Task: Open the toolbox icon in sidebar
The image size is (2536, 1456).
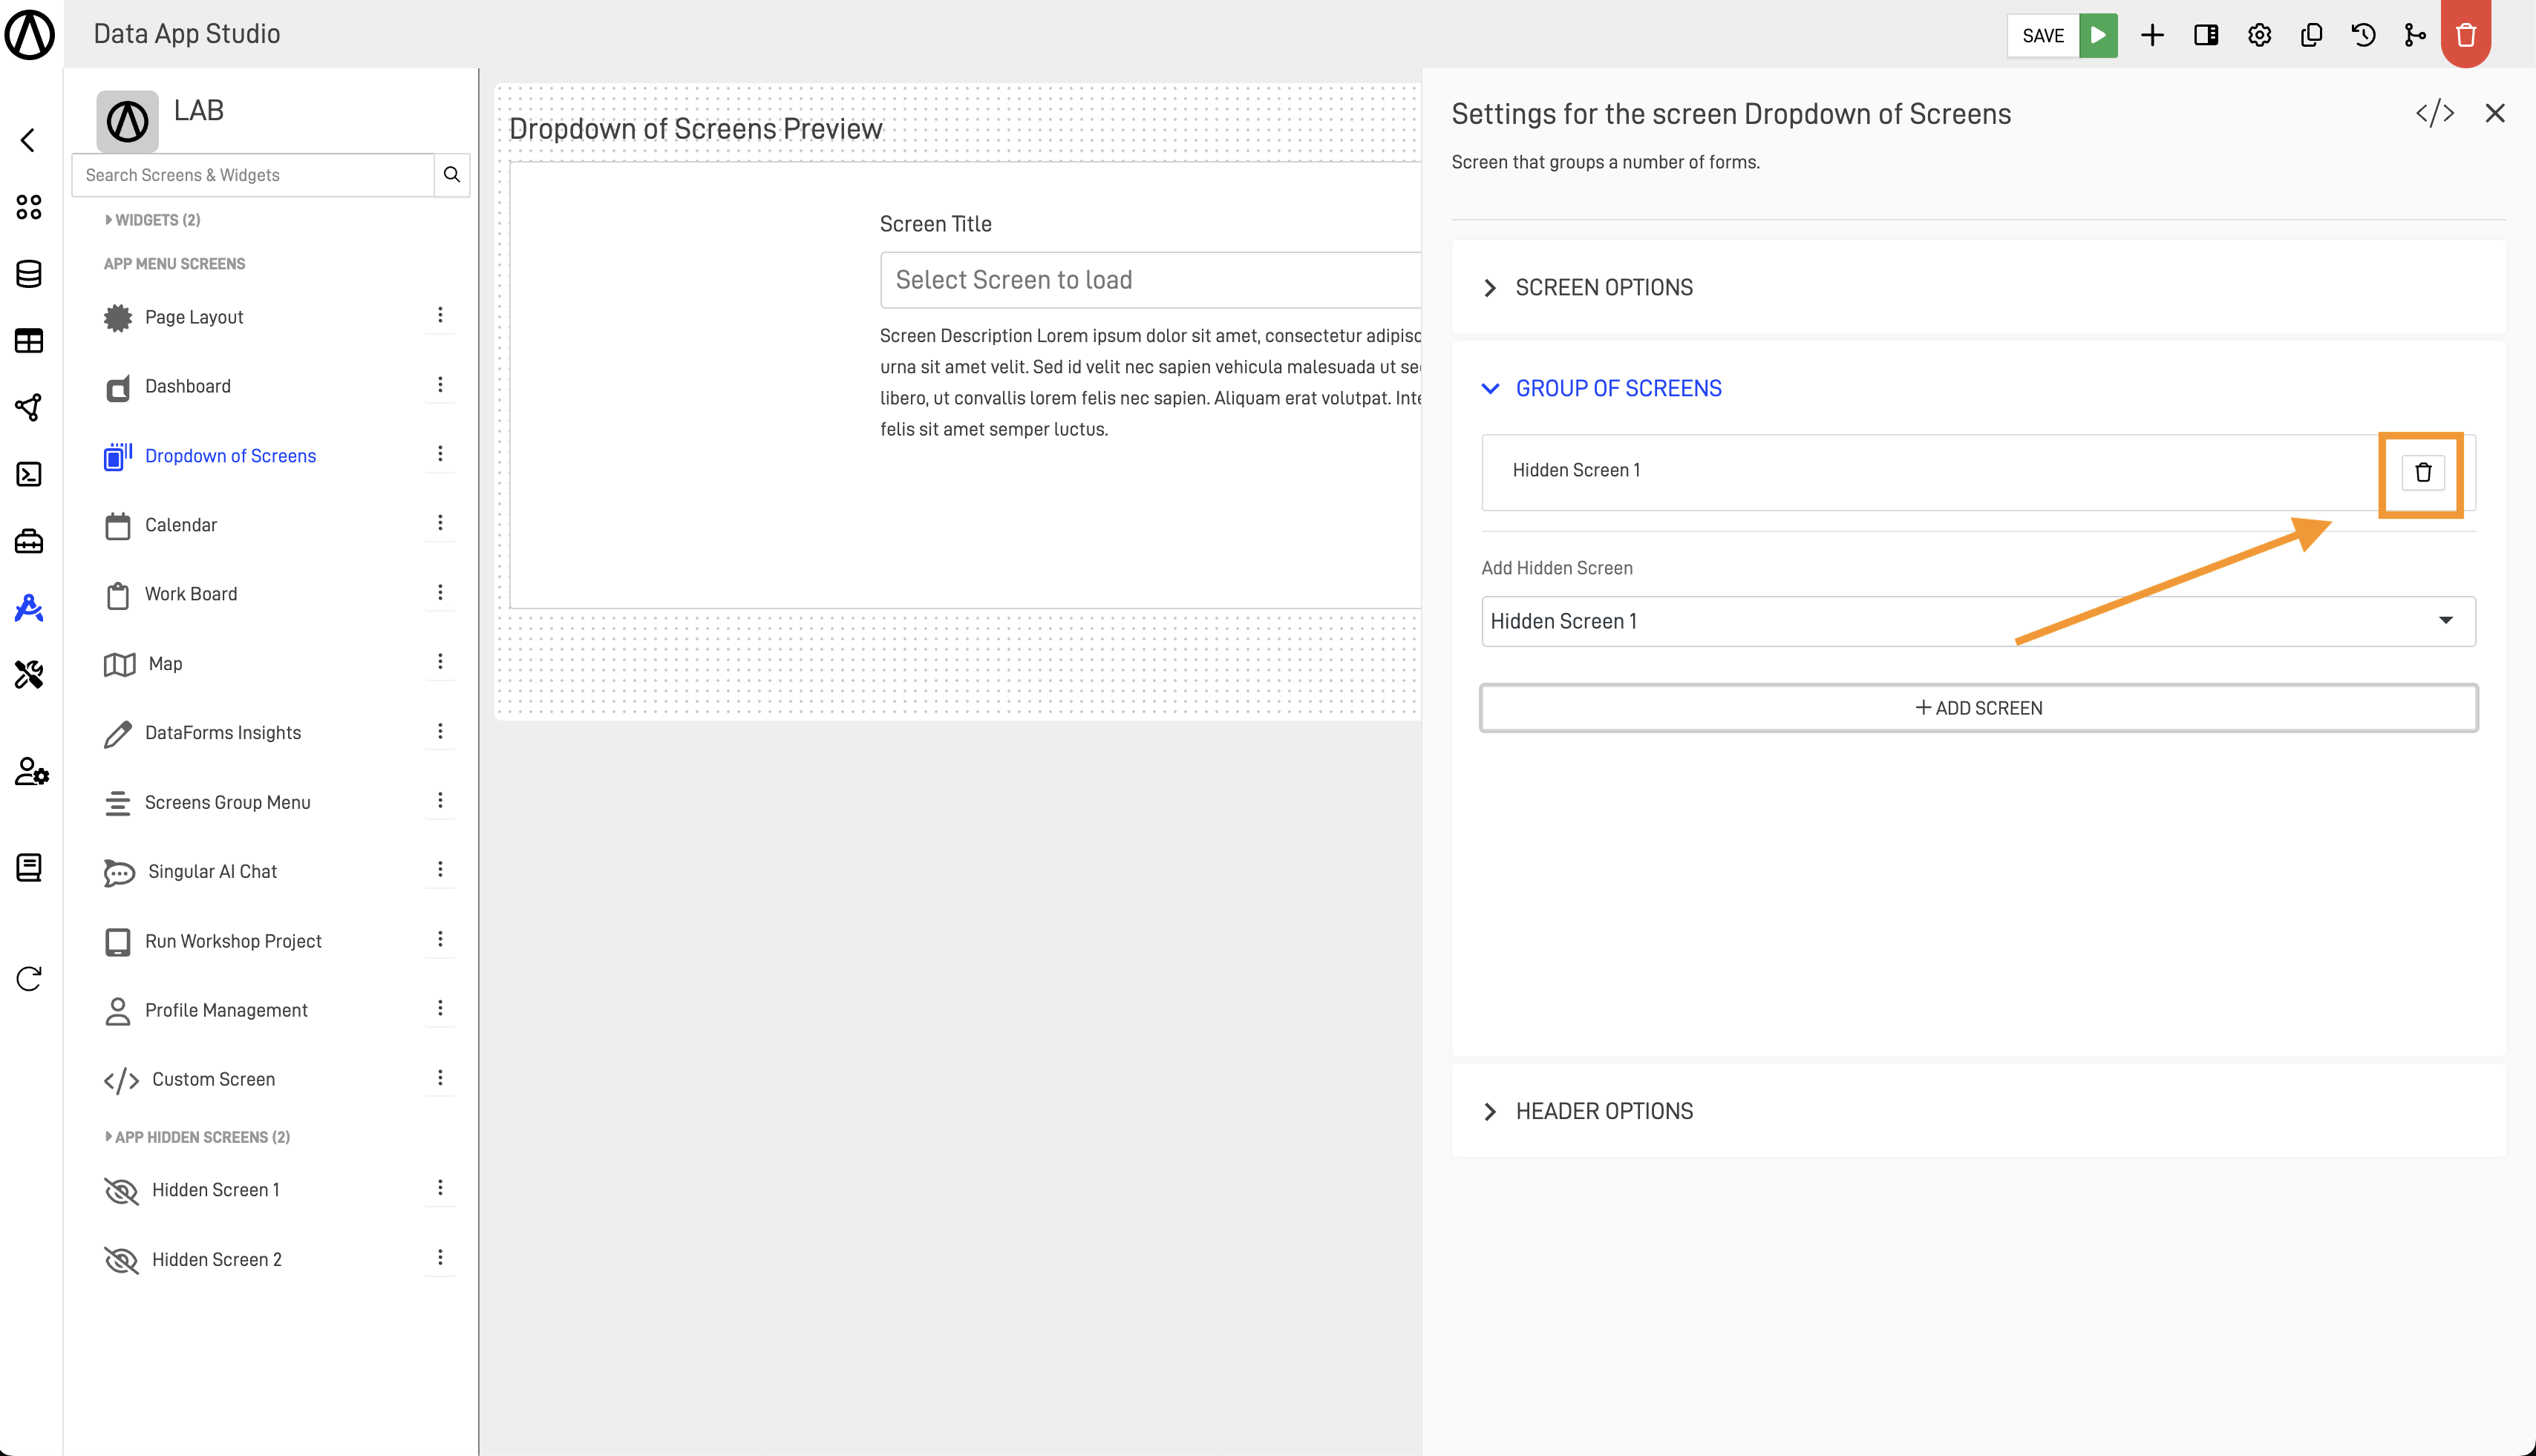Action: coord(29,541)
